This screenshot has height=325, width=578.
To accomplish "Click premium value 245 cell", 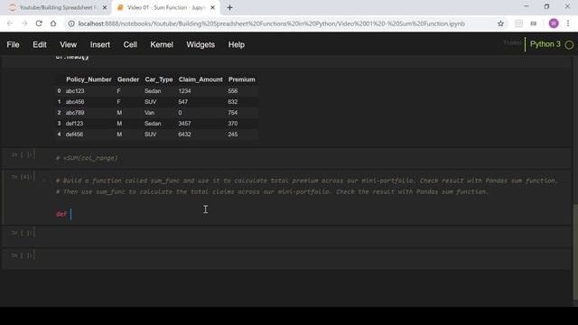I will [x=233, y=135].
